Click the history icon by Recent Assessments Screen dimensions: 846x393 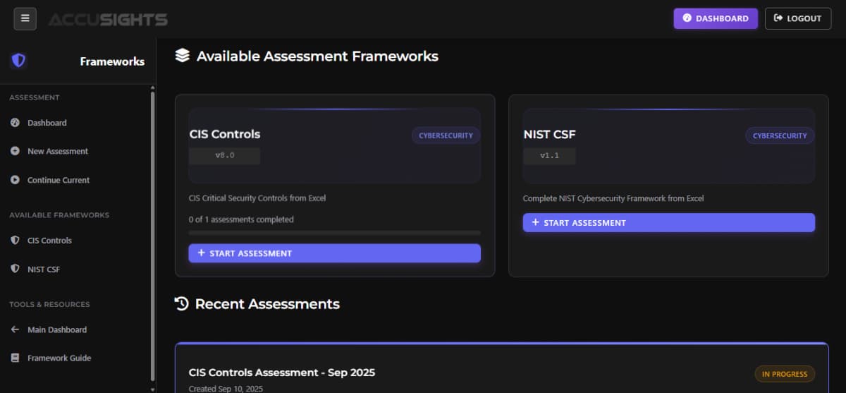point(182,304)
